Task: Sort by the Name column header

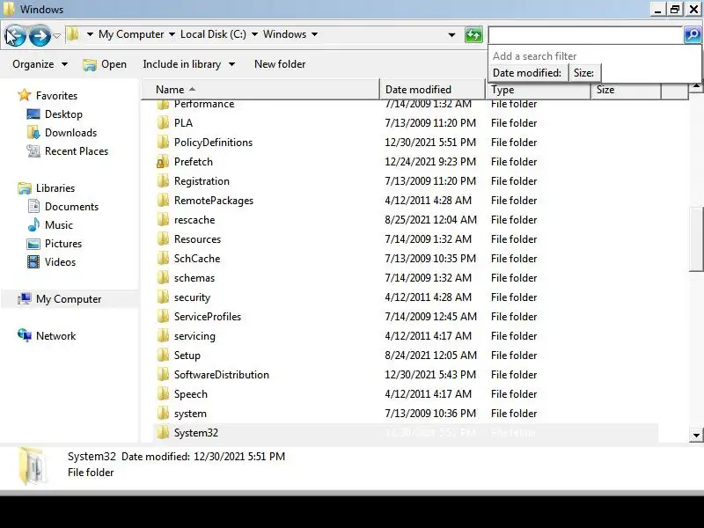Action: click(260, 90)
